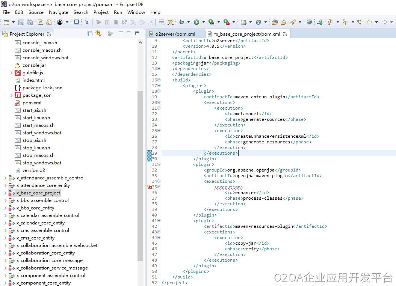The image size is (396, 286).
Task: Collapse the fold toggle at line 18
Action: click(159, 91)
